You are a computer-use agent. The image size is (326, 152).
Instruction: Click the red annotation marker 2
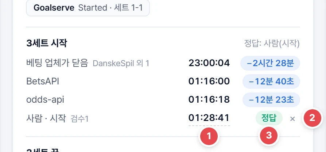pyautogui.click(x=312, y=118)
